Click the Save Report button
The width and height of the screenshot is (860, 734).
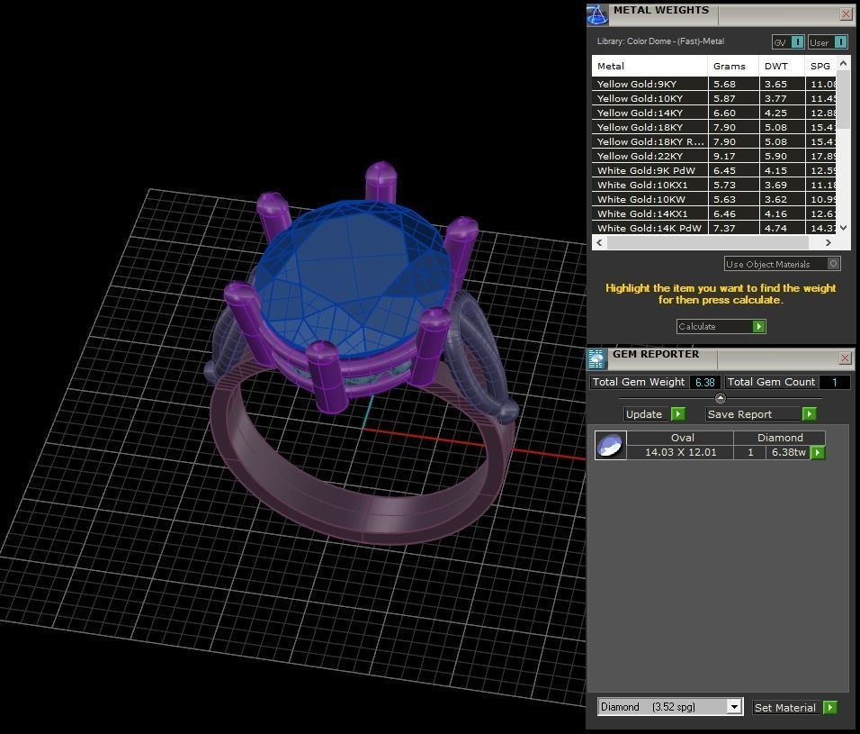coord(761,414)
